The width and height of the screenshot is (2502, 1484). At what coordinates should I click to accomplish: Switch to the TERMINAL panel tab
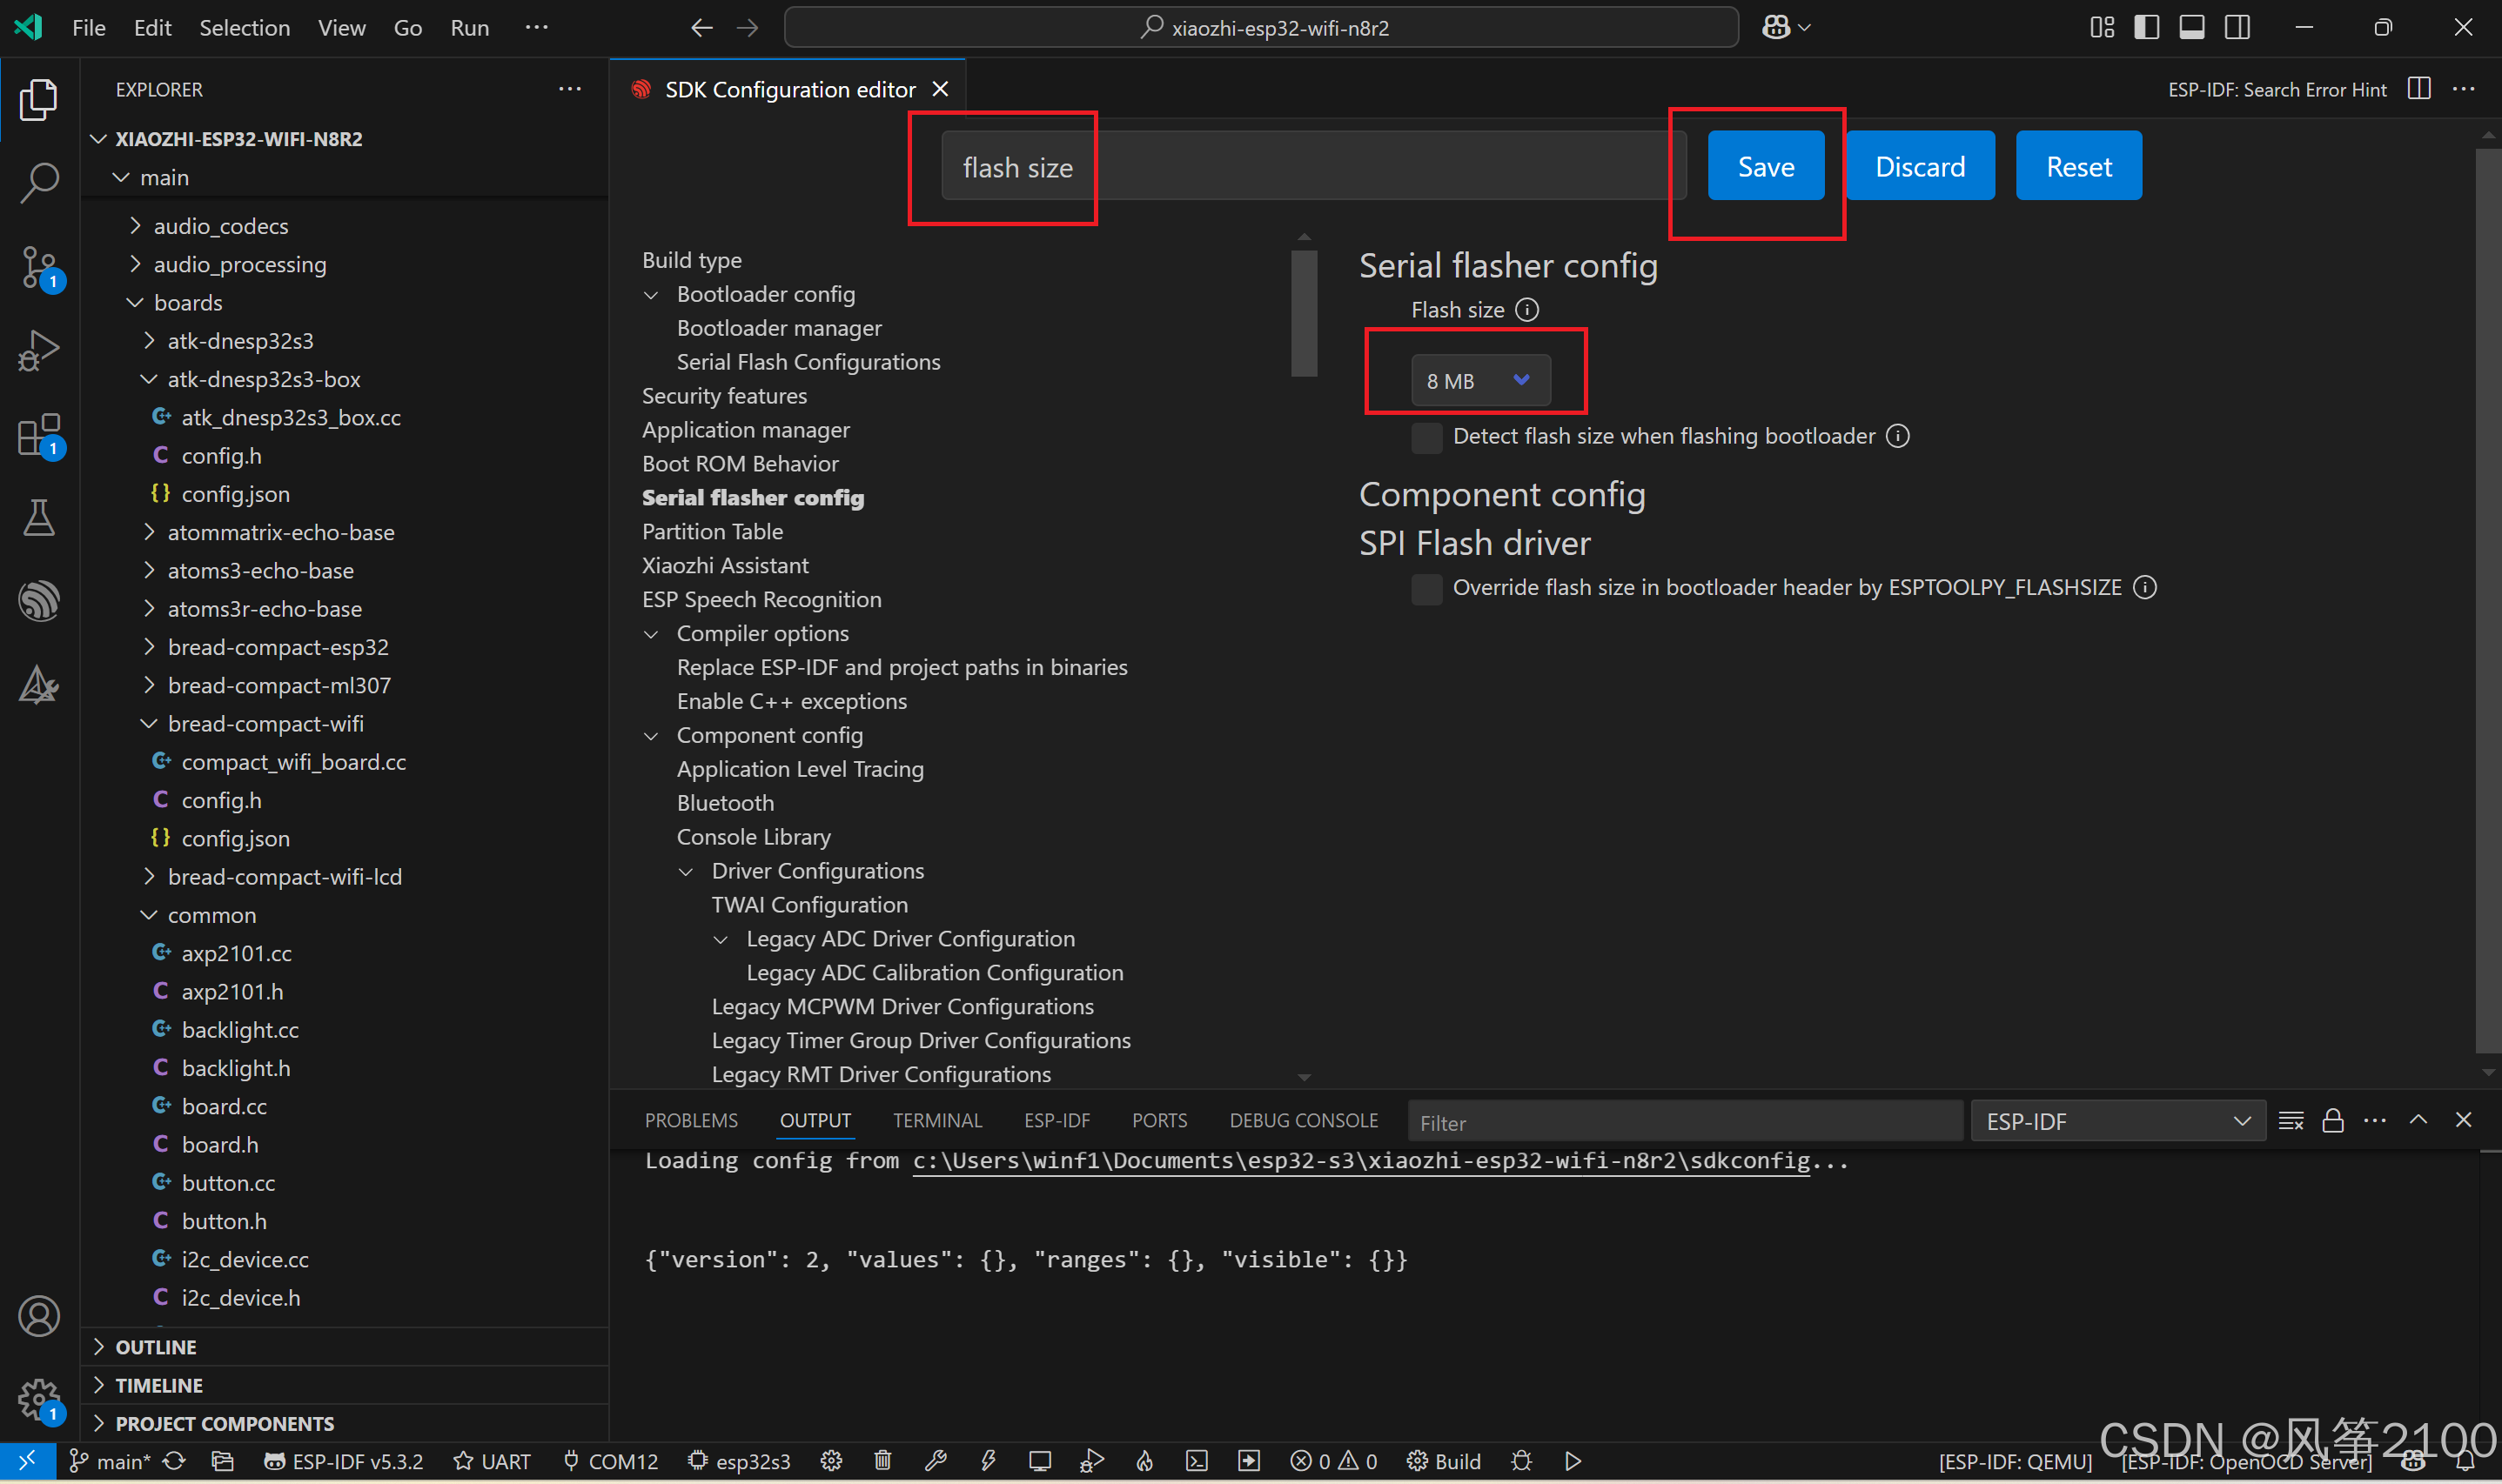point(936,1121)
